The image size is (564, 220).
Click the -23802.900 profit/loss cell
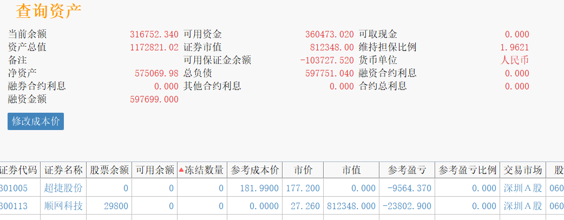pos(407,206)
